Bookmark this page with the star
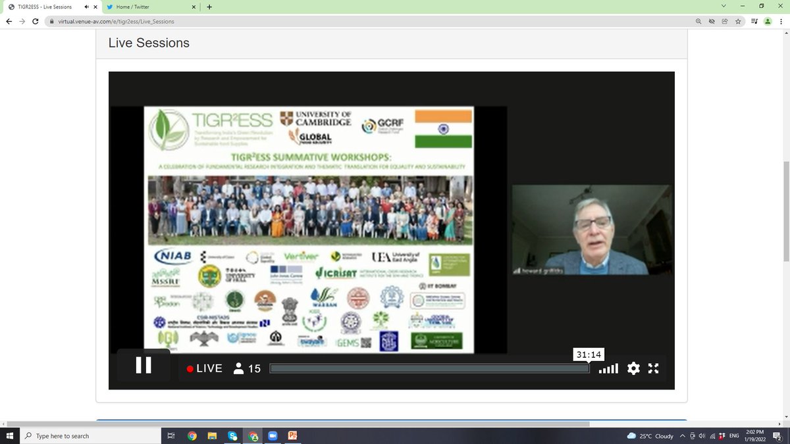The height and width of the screenshot is (444, 790). point(738,21)
